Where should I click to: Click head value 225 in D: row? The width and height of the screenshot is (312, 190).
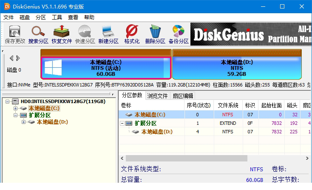293,132
